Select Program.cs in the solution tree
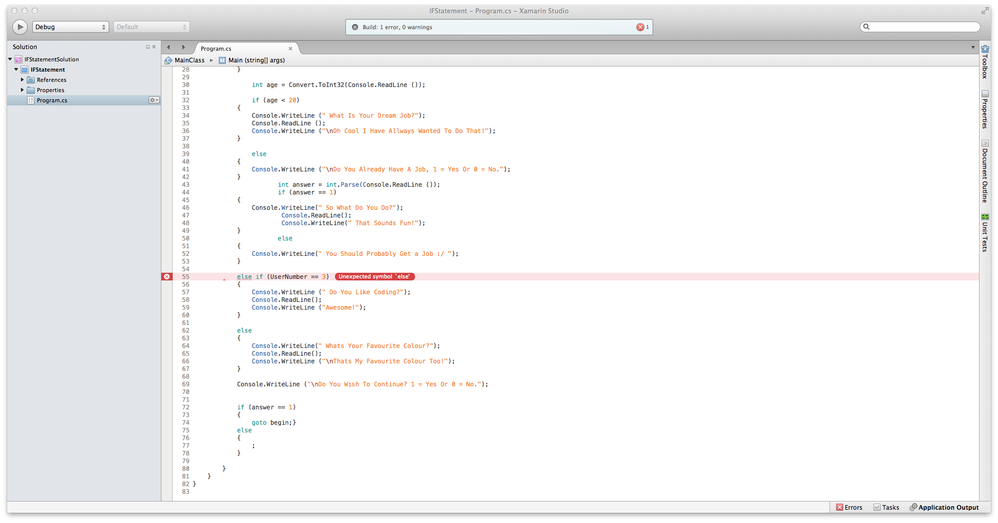Viewport: 998px width, 523px height. click(x=84, y=100)
